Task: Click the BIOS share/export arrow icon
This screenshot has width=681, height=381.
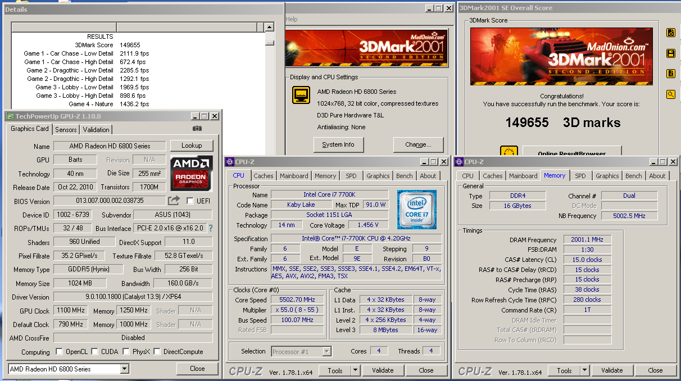Action: tap(174, 201)
